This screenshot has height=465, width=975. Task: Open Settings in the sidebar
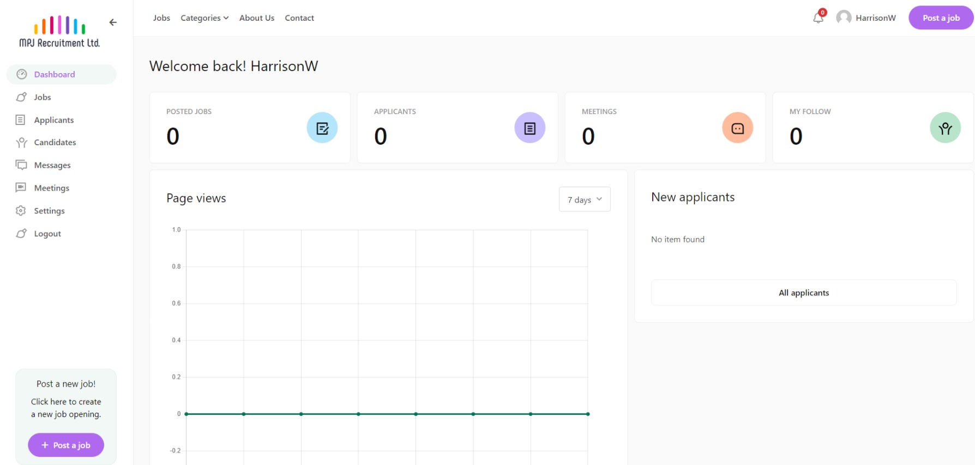(49, 211)
